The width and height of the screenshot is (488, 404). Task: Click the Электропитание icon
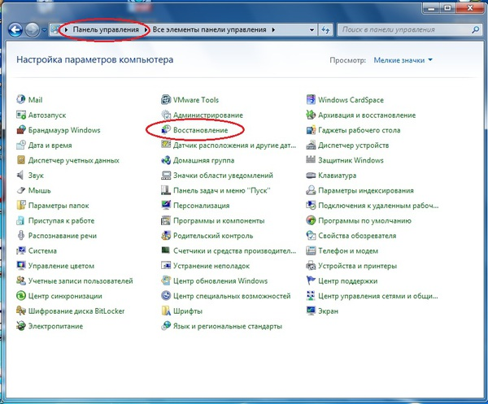click(x=21, y=326)
